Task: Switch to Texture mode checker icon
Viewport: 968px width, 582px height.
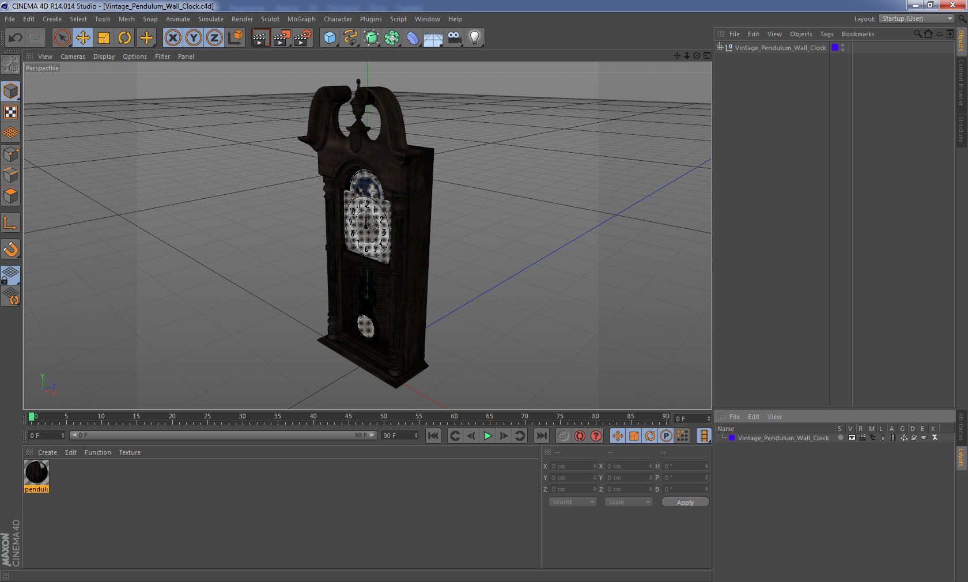Action: point(10,112)
